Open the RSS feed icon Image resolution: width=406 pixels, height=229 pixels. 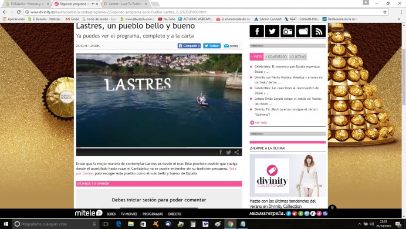[319, 31]
